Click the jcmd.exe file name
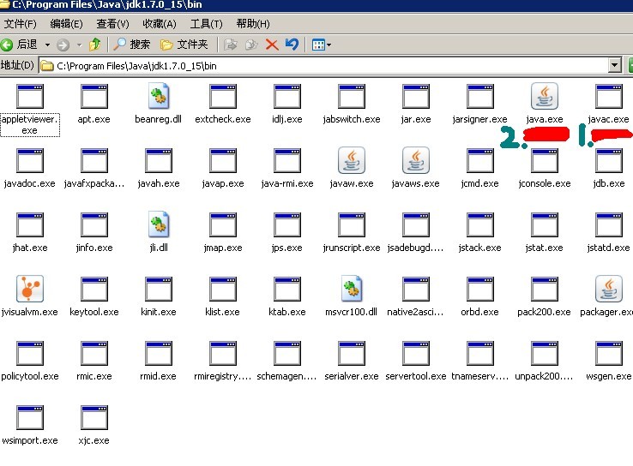 479,183
